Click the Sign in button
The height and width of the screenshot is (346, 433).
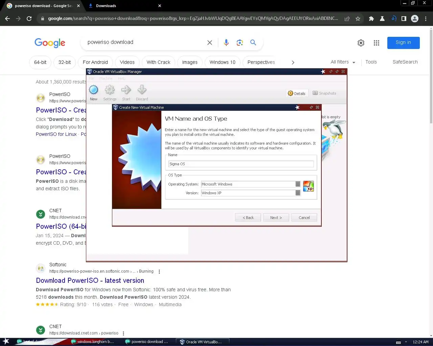[404, 43]
